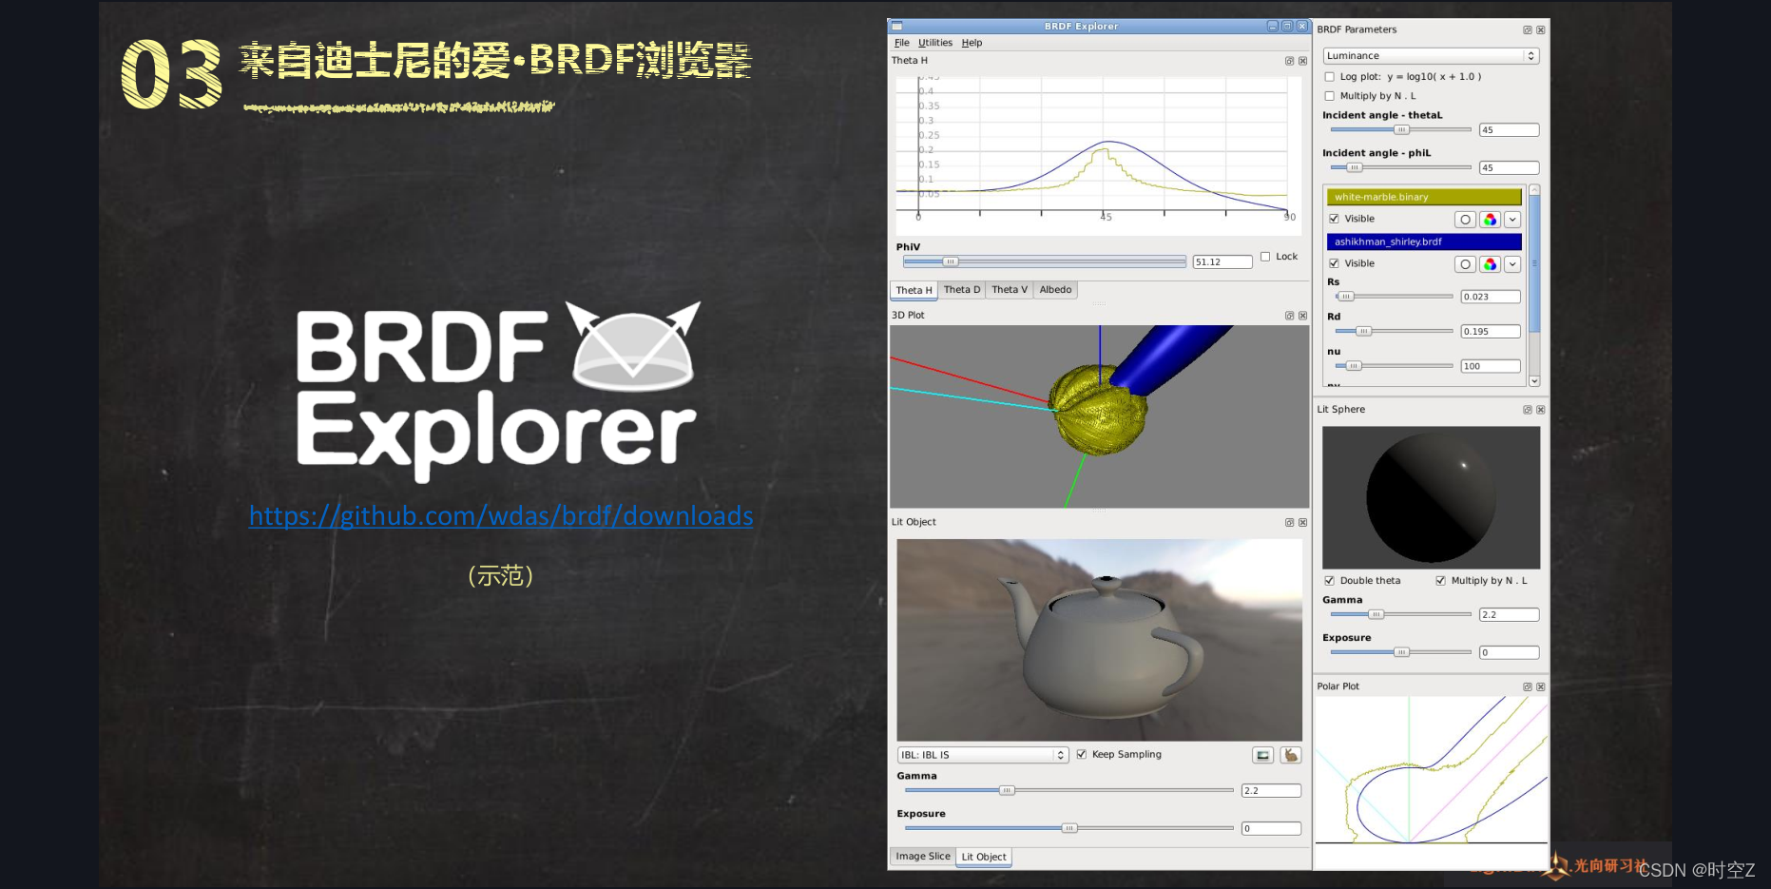
Task: Expand options arrow for white-marble.binary
Action: 1512,220
